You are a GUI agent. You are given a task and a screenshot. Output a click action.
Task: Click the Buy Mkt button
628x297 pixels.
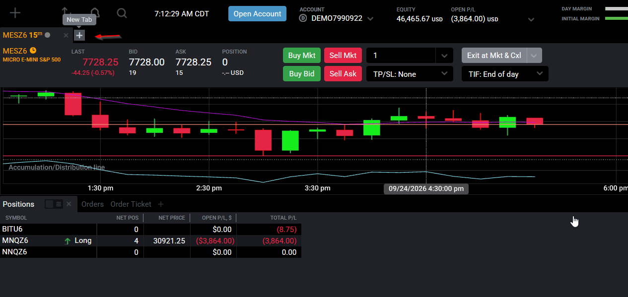click(302, 56)
